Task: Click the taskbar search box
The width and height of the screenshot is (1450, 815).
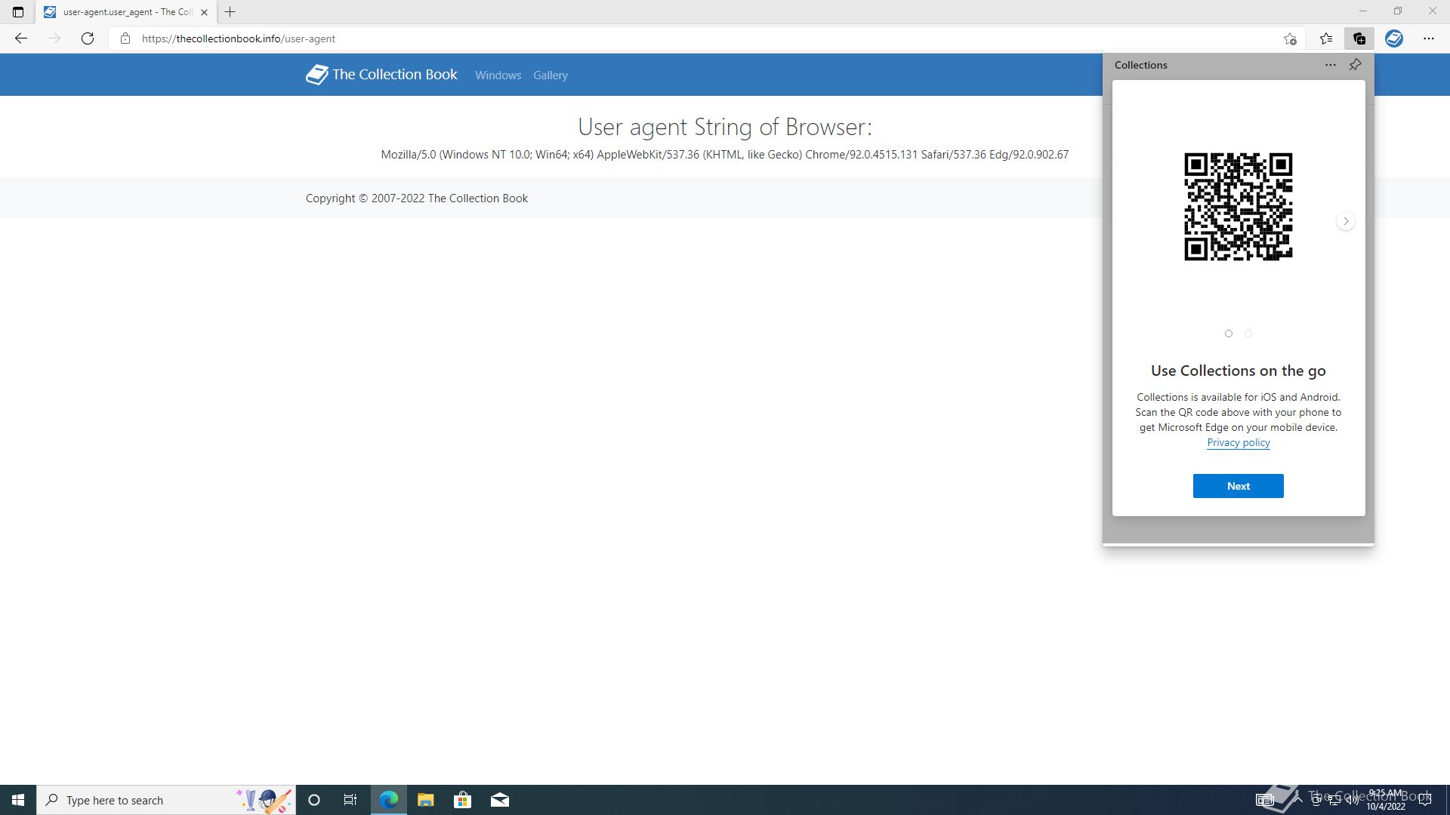Action: 166,800
